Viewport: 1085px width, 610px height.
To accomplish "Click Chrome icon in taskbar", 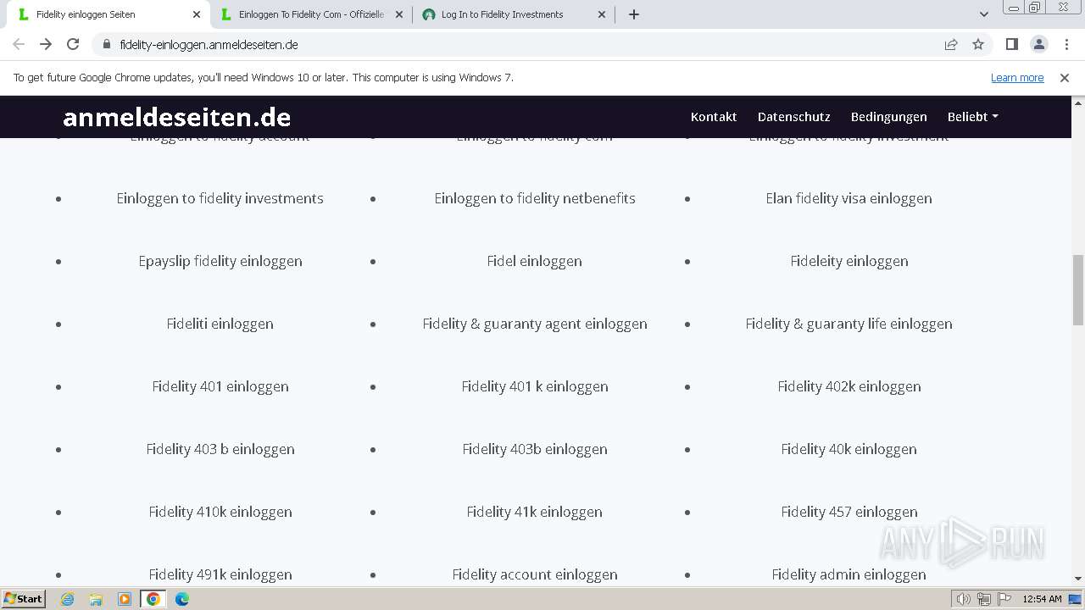I will click(153, 599).
